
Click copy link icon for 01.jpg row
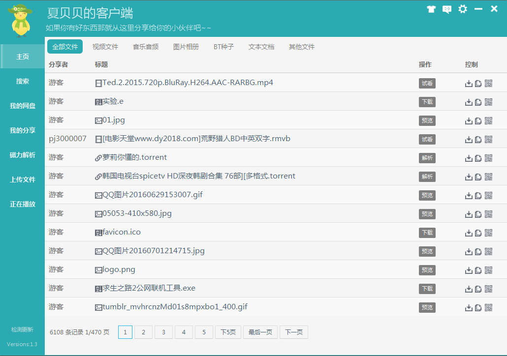coord(478,121)
